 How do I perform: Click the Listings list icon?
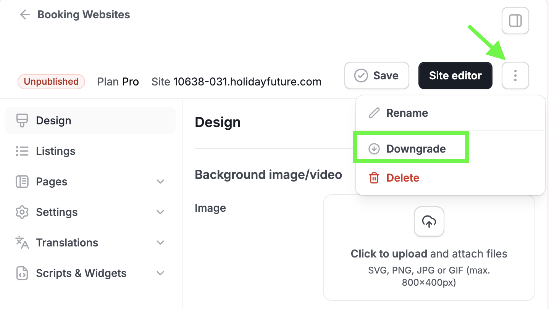click(x=22, y=151)
